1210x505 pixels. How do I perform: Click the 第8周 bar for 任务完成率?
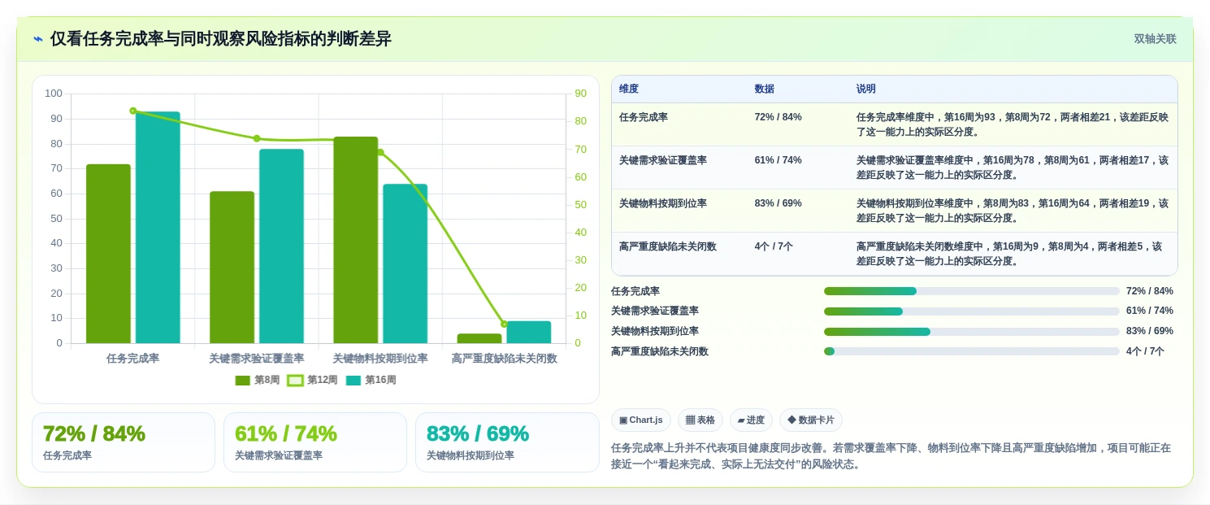(108, 254)
